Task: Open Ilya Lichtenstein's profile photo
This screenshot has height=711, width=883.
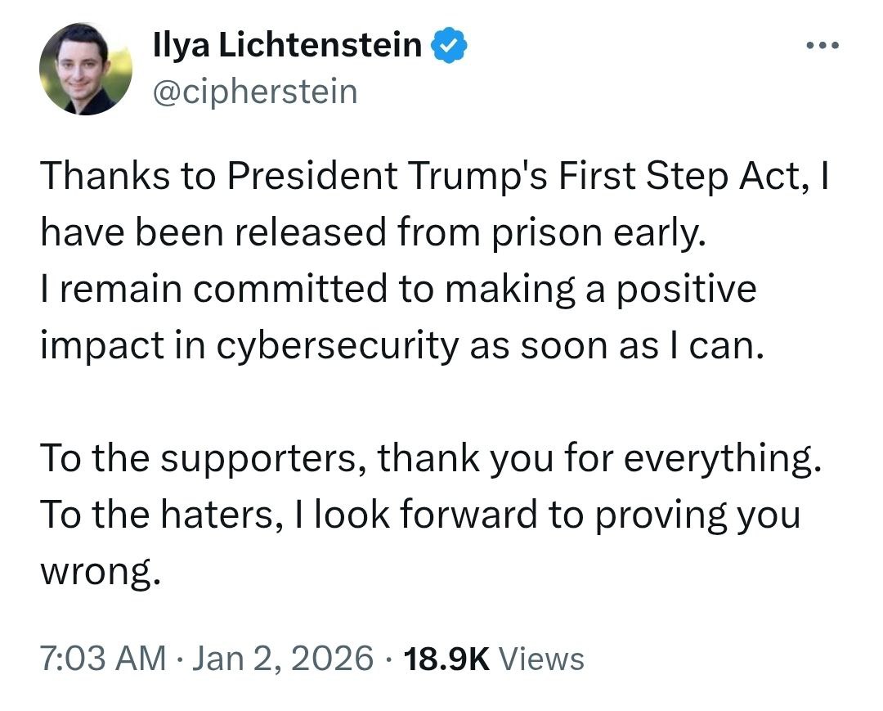Action: (86, 68)
